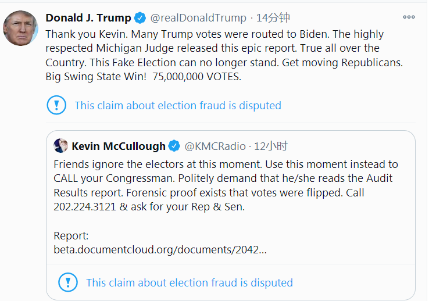Click Kevin McCullough's small profile avatar
This screenshot has height=301, width=436.
click(x=61, y=145)
